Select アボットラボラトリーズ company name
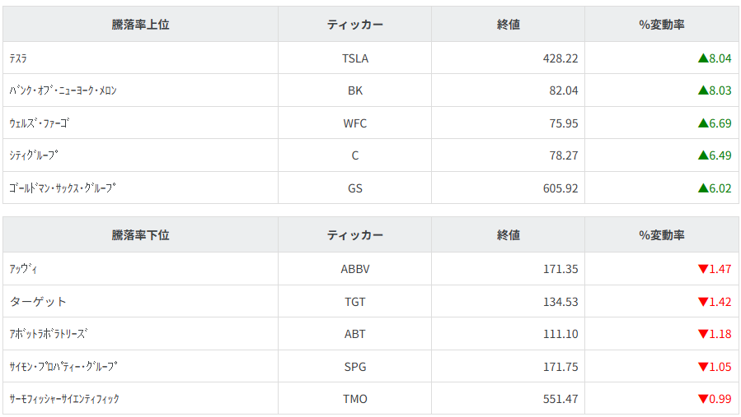Viewport: 741px width, 417px height. point(49,334)
